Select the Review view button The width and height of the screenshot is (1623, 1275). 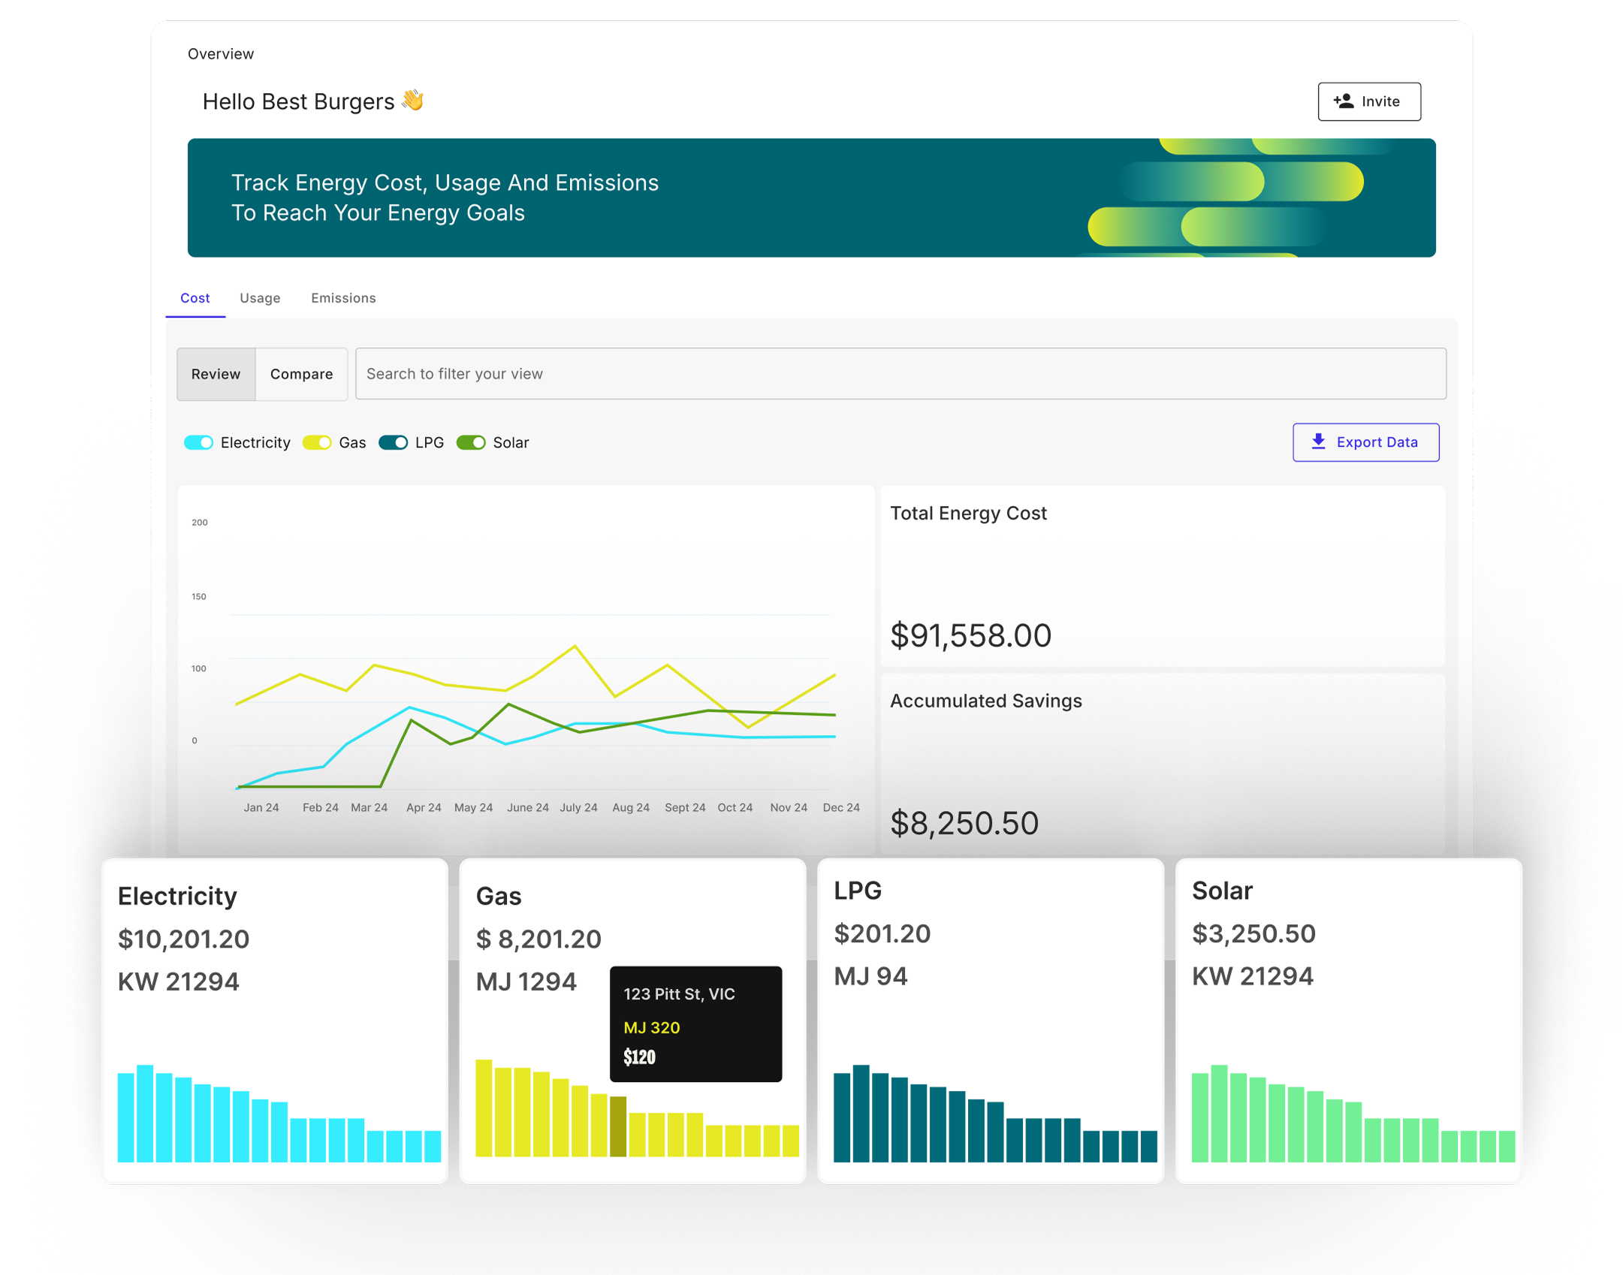216,374
